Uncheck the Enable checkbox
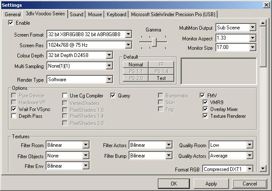This screenshot has width=272, height=191. [x=11, y=23]
